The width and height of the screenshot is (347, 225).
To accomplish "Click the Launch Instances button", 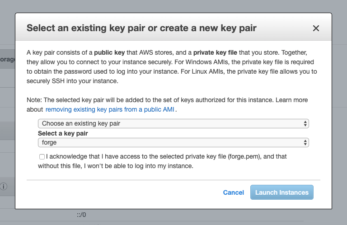I will point(282,192).
